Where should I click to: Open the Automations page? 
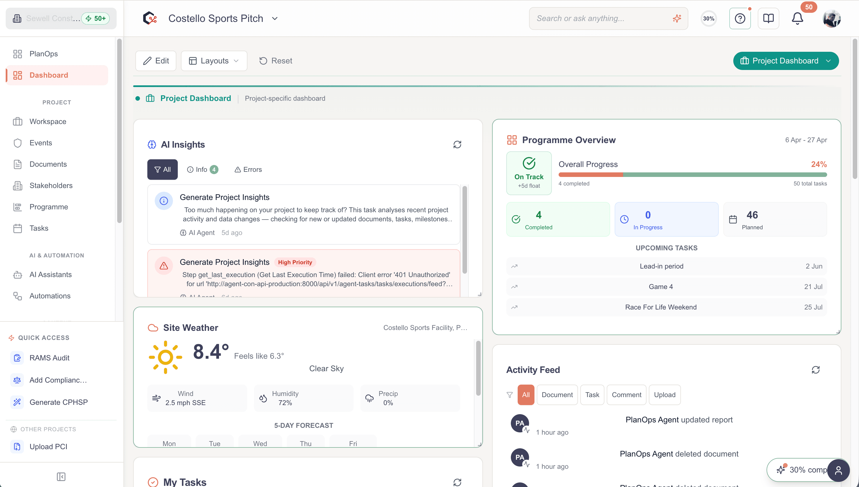(50, 296)
